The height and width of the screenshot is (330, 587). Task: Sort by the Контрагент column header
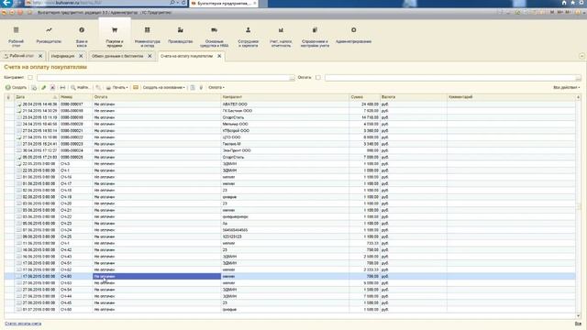(x=285, y=97)
